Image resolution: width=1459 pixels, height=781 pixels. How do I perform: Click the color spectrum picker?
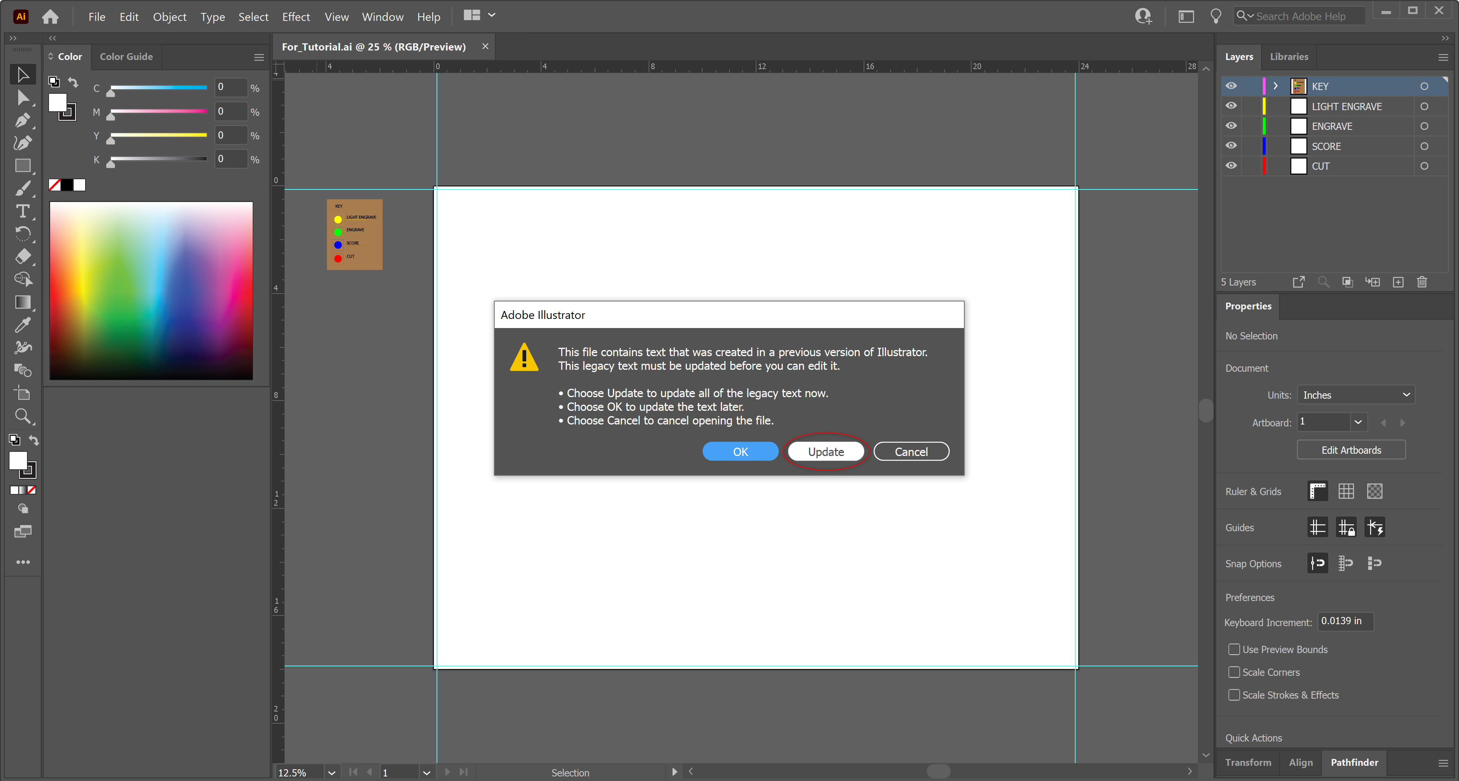coord(151,290)
